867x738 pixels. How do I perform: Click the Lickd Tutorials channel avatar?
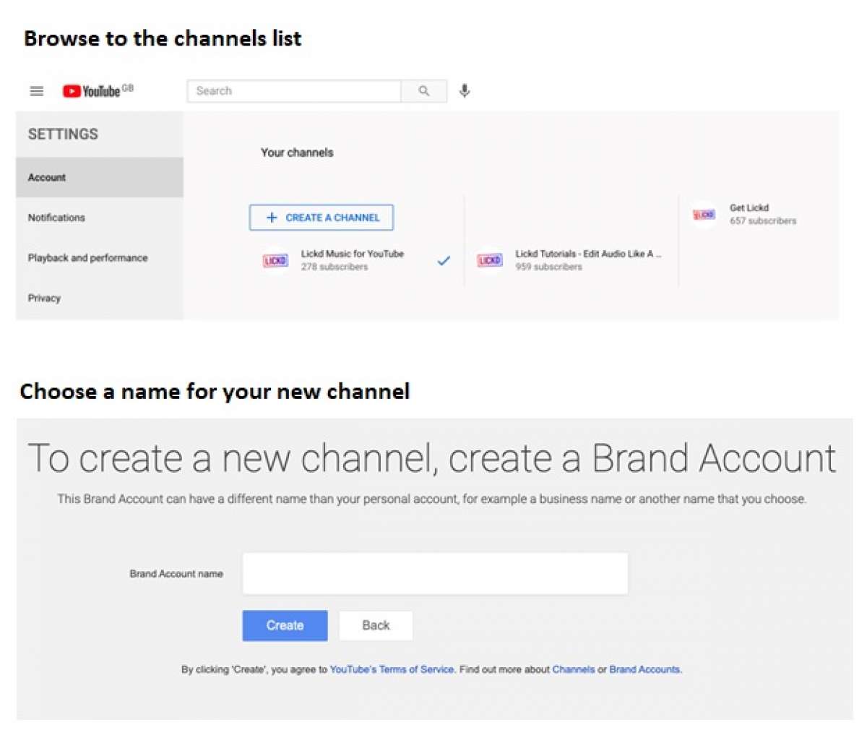(x=489, y=260)
